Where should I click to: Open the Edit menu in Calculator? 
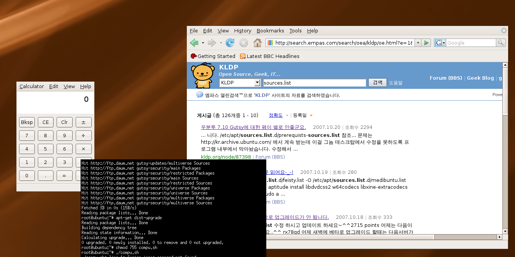[54, 86]
